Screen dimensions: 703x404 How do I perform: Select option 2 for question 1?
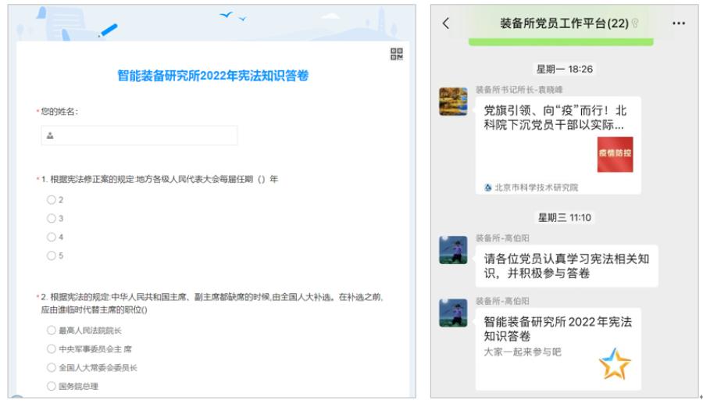click(52, 200)
